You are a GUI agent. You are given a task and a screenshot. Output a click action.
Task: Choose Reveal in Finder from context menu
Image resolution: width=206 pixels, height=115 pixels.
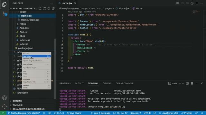36,58
